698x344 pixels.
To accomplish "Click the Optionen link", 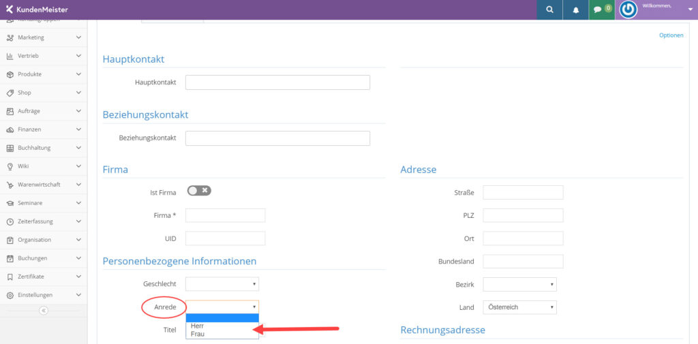I will [x=671, y=35].
